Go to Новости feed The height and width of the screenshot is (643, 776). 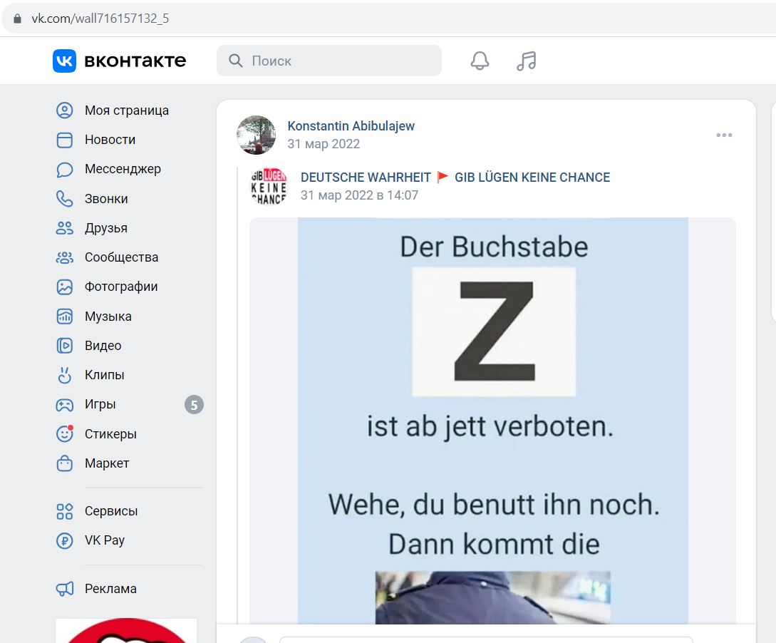tap(110, 140)
